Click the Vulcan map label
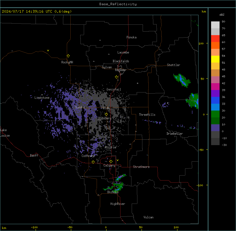Screen dimensions: 236x231 tap(149, 217)
